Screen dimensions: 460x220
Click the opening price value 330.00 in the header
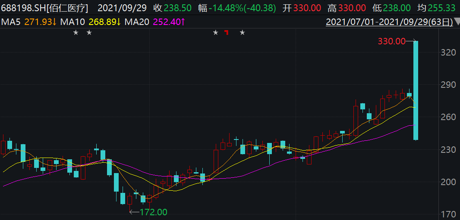tap(307, 8)
